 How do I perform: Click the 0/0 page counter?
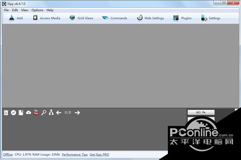pos(68,113)
